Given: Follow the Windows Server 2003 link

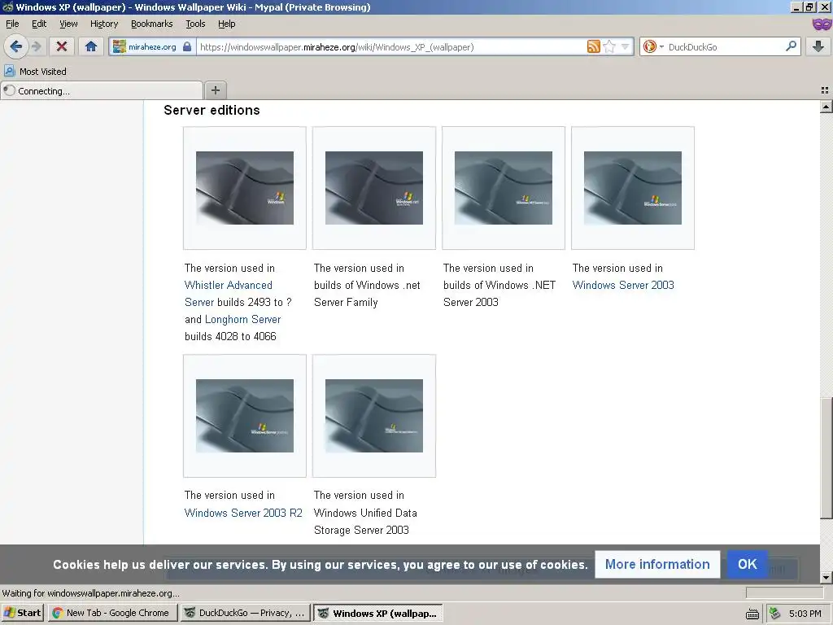Looking at the screenshot, I should pyautogui.click(x=623, y=285).
